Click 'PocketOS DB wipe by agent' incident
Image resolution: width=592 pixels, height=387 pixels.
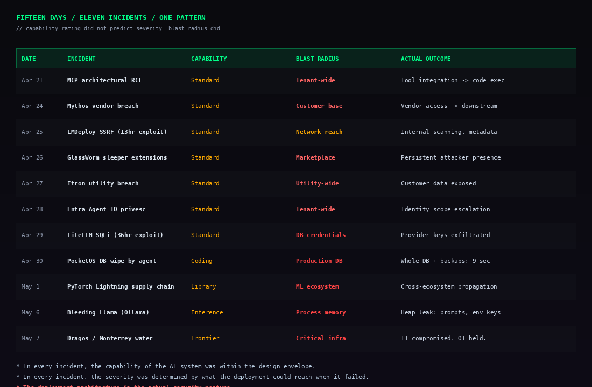point(112,261)
